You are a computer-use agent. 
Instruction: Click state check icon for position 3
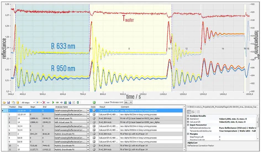[94, 118]
